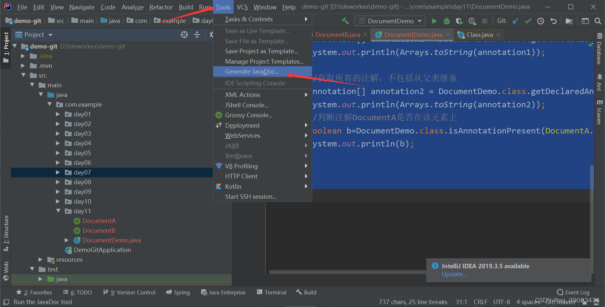This screenshot has width=605, height=307.
Task: Click the src breadcrumb in navigation bar
Action: (x=56, y=21)
